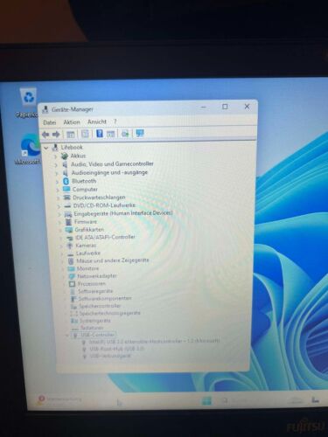Screen dimensions: 328x437
Task: Click the Grafikkarten display icon
Action: click(69, 230)
